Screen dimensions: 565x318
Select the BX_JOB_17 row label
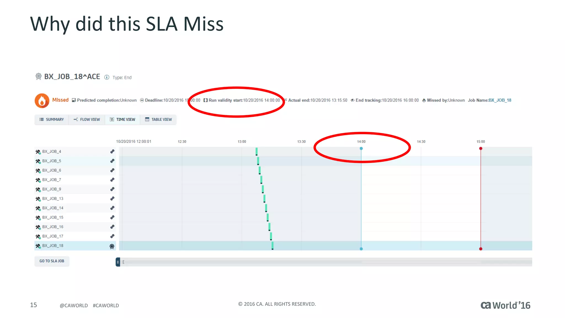[53, 236]
